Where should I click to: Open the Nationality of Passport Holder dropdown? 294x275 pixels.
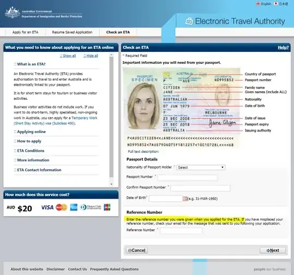(x=201, y=168)
